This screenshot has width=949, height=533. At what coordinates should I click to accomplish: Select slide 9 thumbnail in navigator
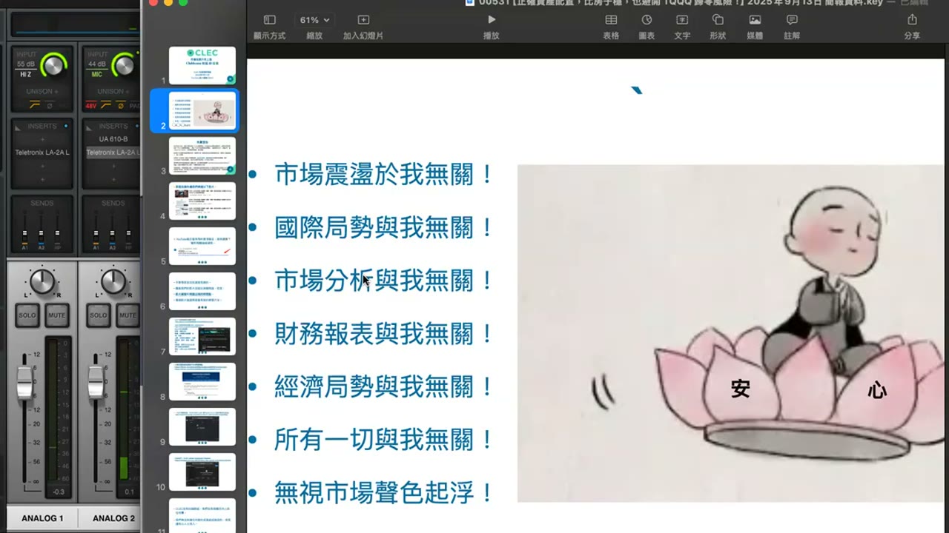202,426
